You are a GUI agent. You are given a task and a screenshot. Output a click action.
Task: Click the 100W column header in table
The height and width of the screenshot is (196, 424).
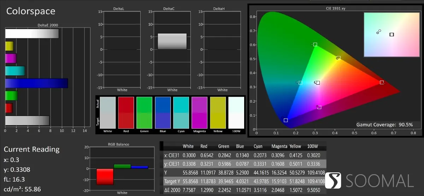(x=313, y=146)
